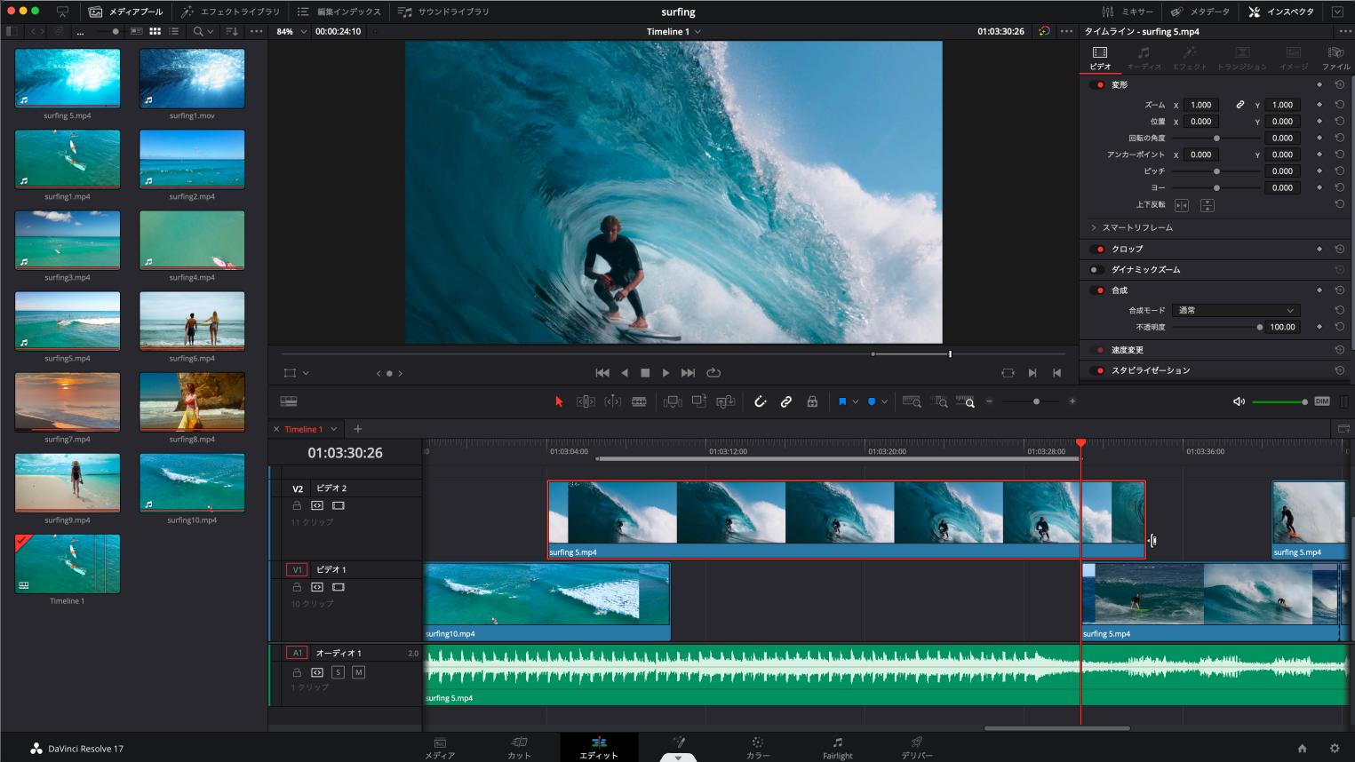This screenshot has height=762, width=1355.
Task: Switch to the カット page
Action: pyautogui.click(x=519, y=748)
